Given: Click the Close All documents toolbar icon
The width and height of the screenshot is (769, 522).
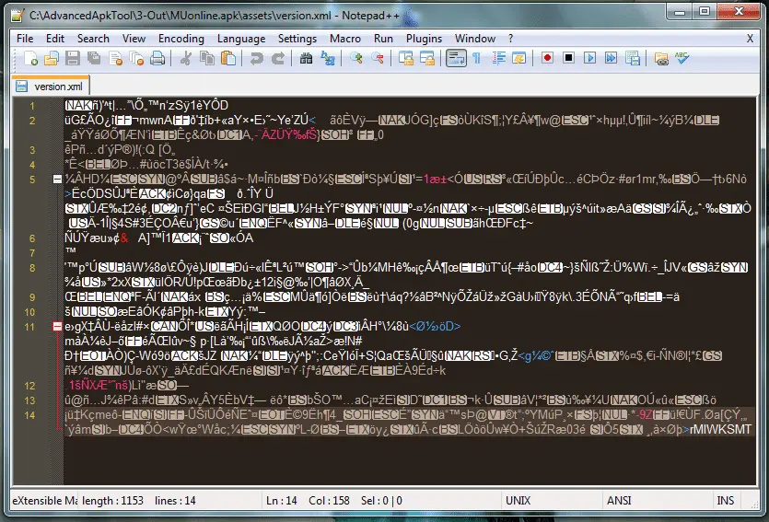Looking at the screenshot, I should tap(137, 59).
